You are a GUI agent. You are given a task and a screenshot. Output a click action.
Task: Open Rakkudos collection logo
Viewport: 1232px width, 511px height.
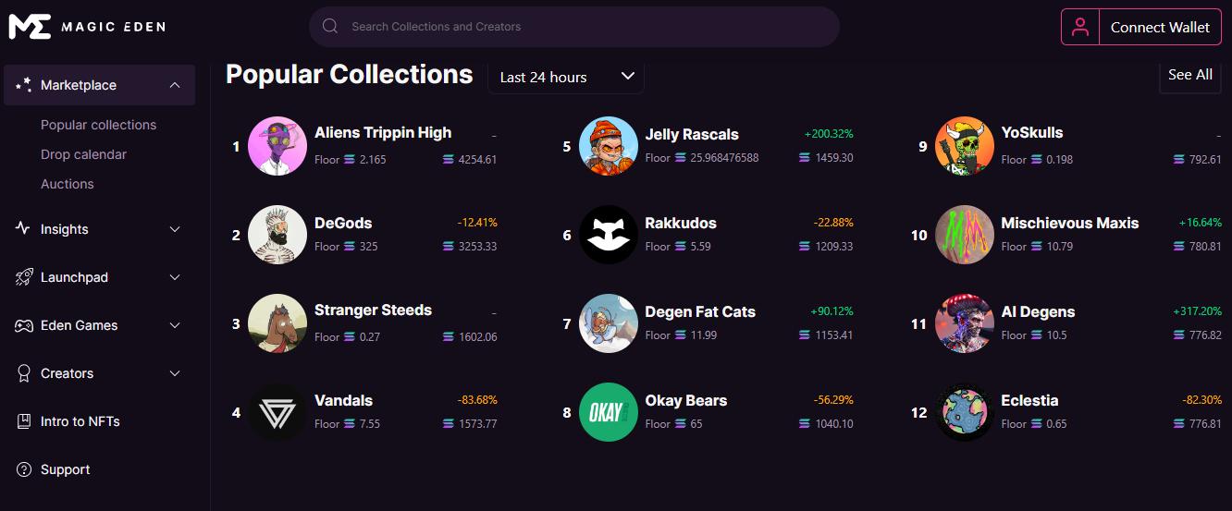tap(608, 235)
